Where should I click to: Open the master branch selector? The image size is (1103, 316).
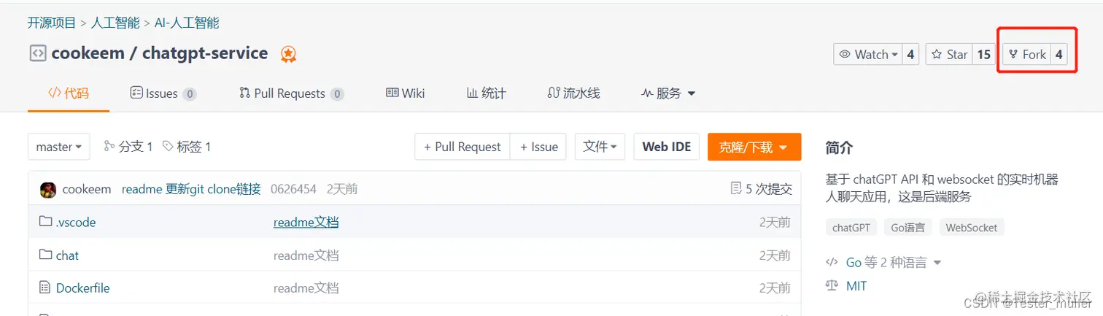[x=59, y=147]
